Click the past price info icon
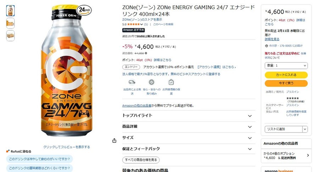319x172 pixels. tap(146, 53)
